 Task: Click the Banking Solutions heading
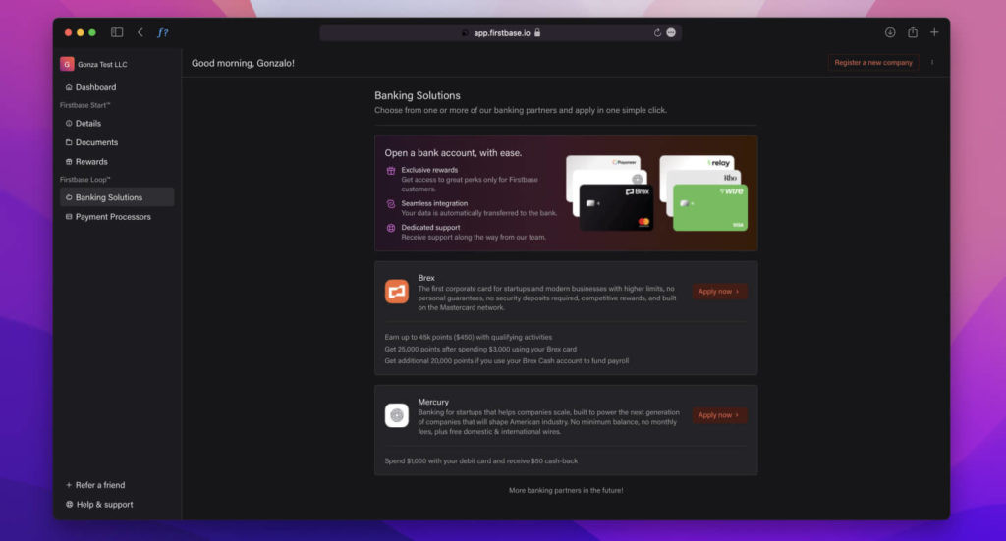418,95
